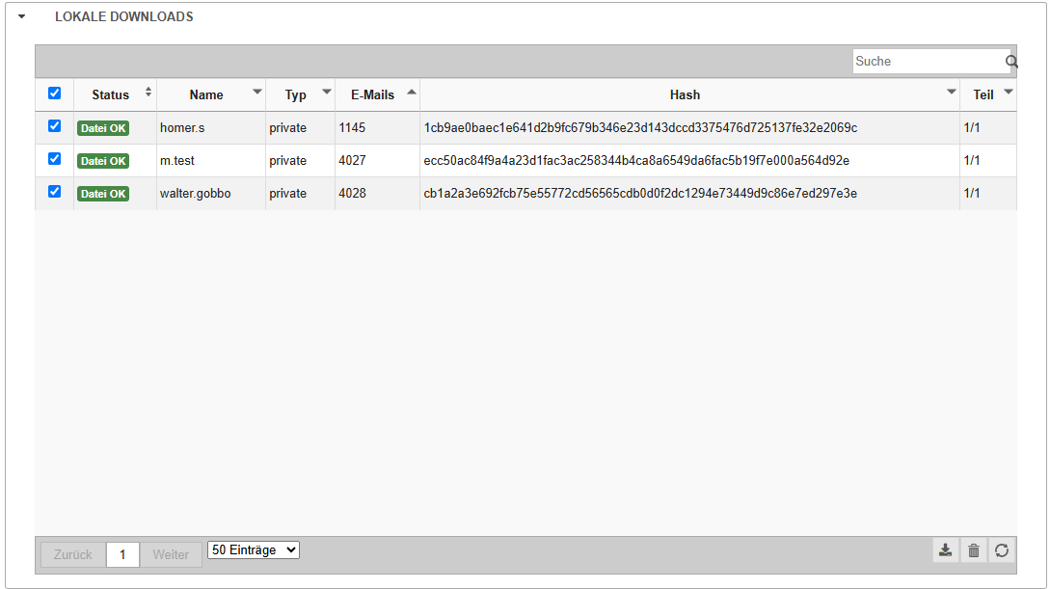Uncheck the homer.s row checkbox
1050x589 pixels.
coord(54,126)
